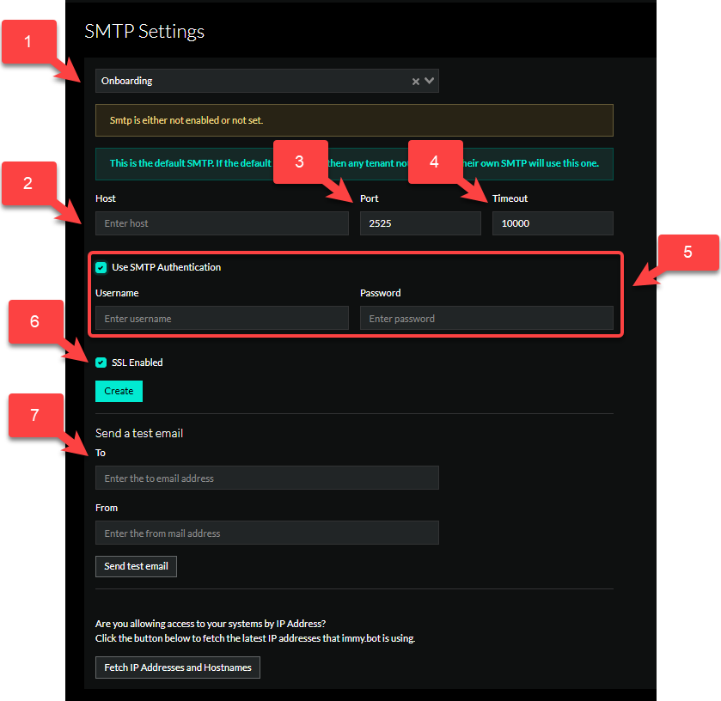Clear the Onboarding selection using the X icon
Image resolution: width=721 pixels, height=701 pixels.
[419, 80]
